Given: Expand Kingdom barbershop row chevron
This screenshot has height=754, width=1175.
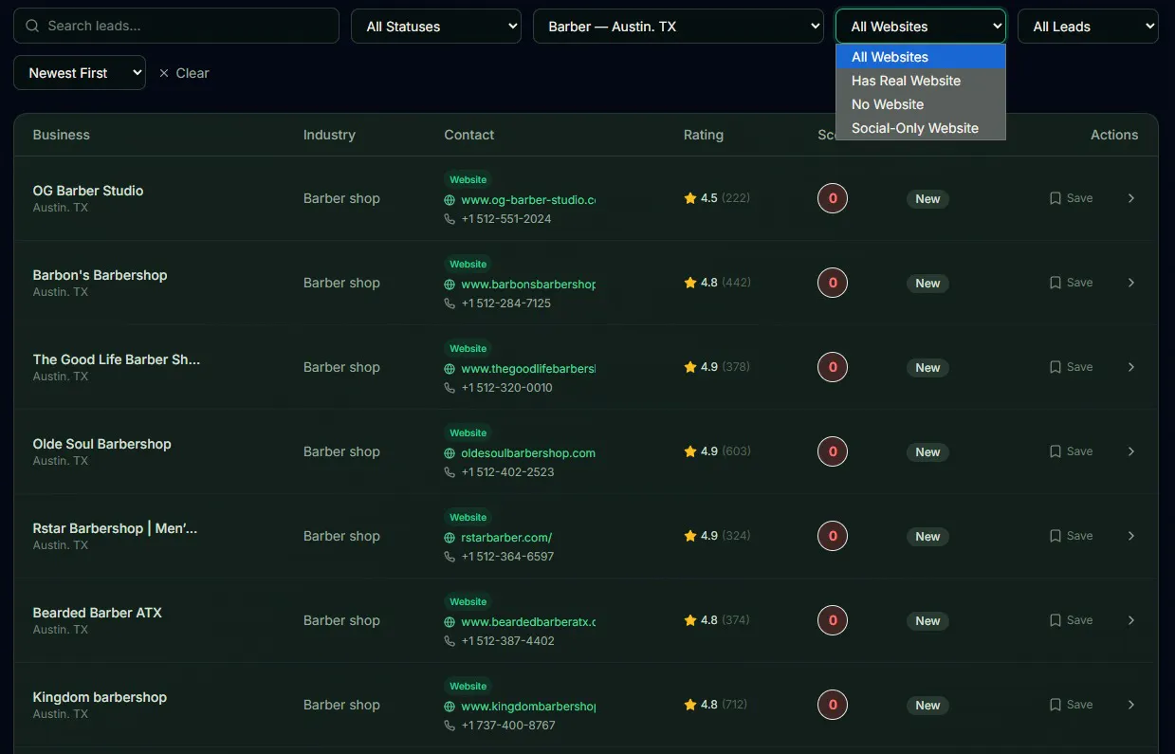Looking at the screenshot, I should point(1131,705).
